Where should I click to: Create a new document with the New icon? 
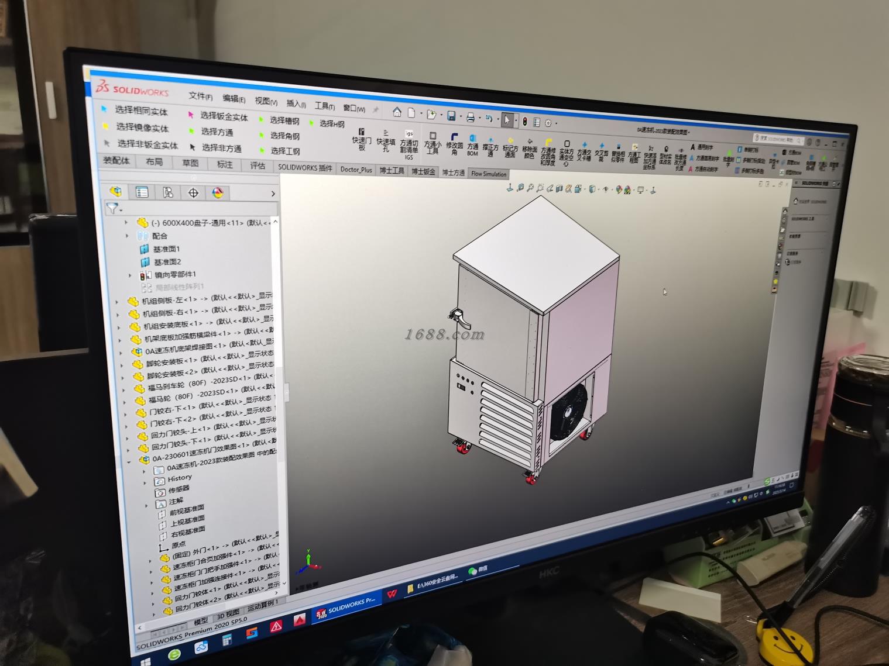(x=411, y=113)
